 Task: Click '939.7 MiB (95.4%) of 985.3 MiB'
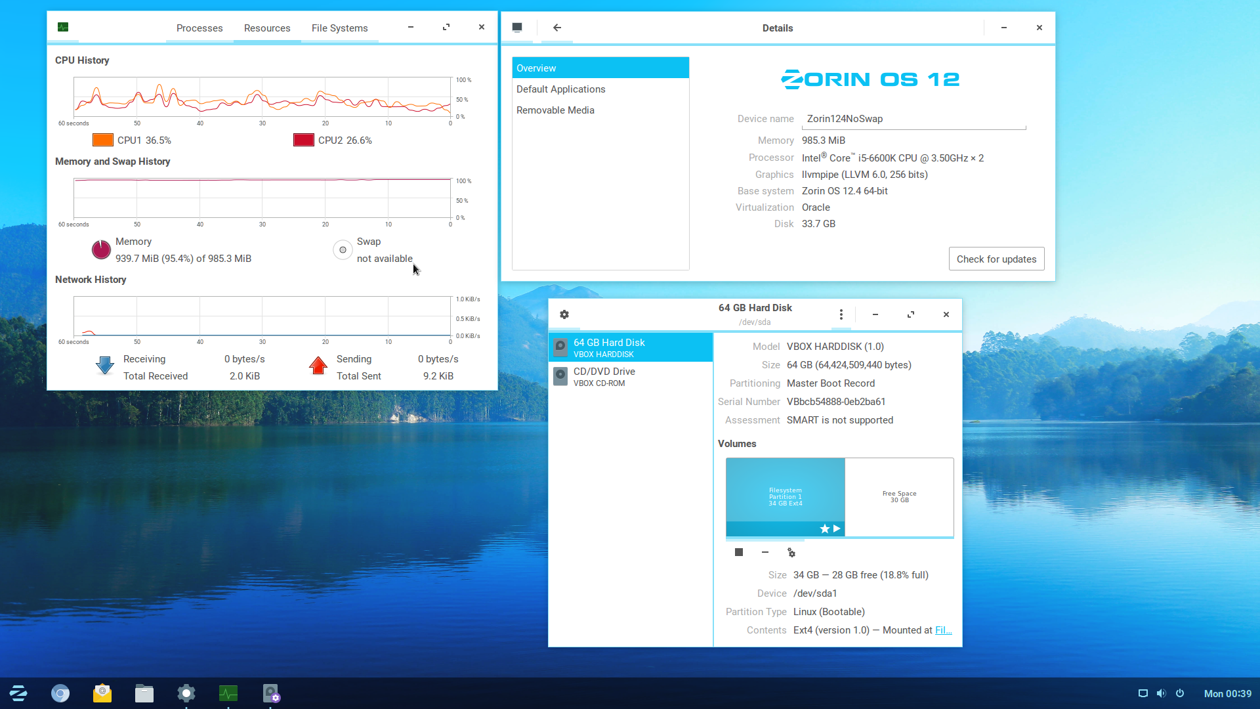click(x=183, y=258)
